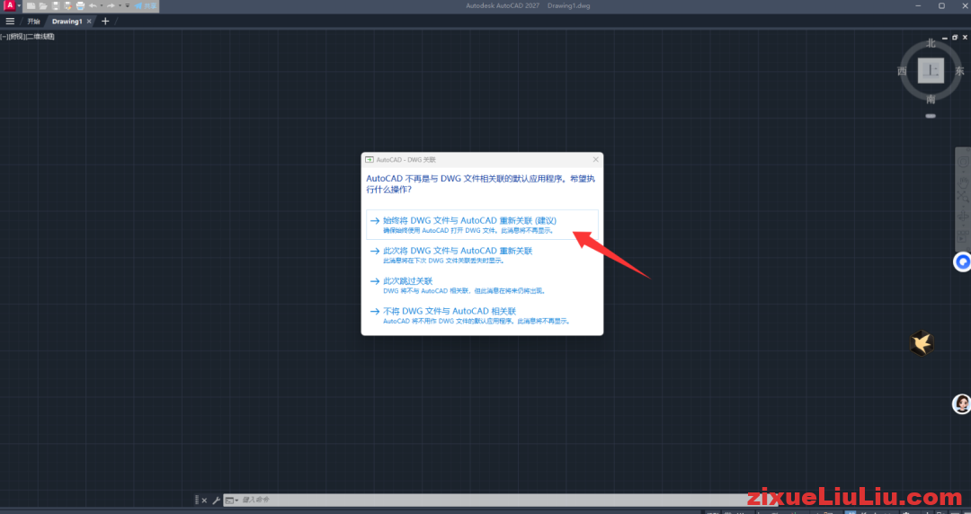
Task: Open the redo history dropdown arrow
Action: 120,5
